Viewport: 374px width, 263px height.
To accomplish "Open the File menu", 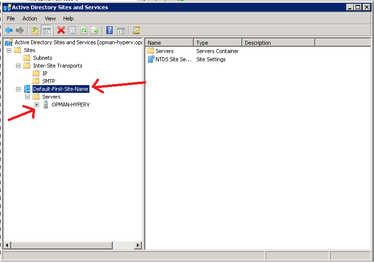I will tap(11, 18).
